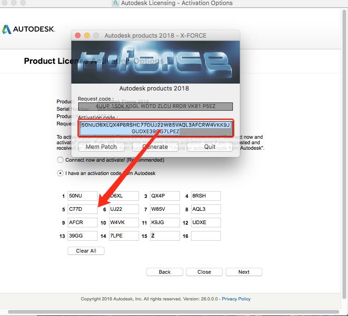The height and width of the screenshot is (316, 348).
Task: Focus activation field 11 containing K9JG
Action: [x=165, y=223]
